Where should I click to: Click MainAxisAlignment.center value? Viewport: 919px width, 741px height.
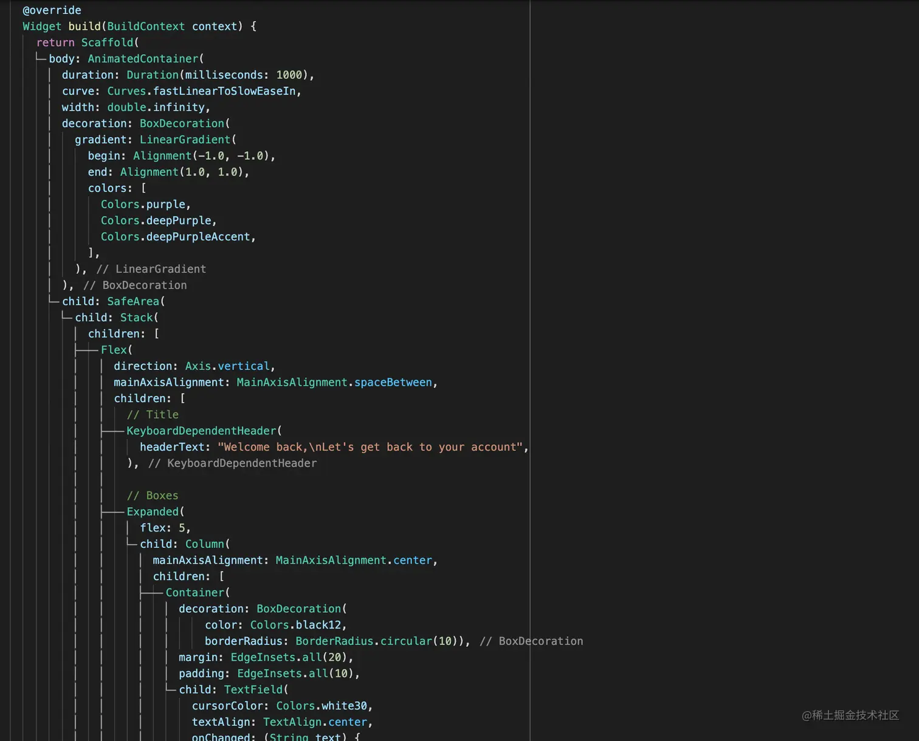coord(354,561)
